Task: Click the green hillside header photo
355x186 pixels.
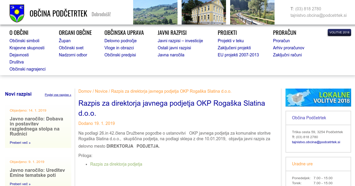Action: tap(155, 12)
